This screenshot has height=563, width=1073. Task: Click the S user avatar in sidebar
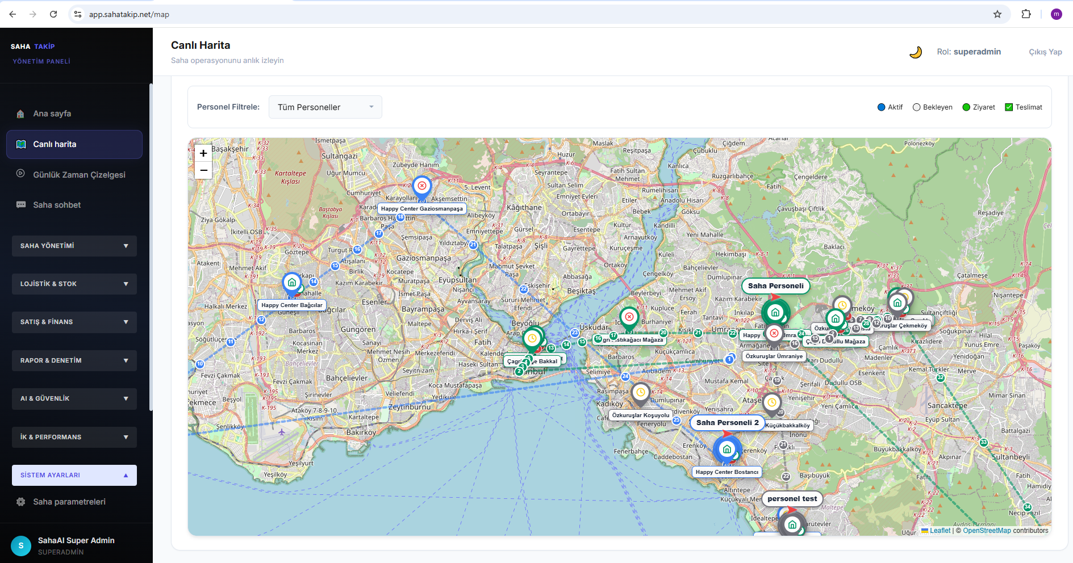(x=21, y=545)
